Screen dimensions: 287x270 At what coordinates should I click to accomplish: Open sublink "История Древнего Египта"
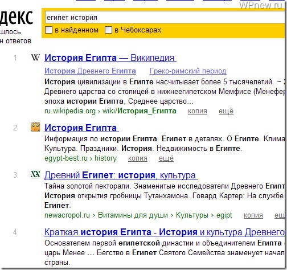pos(90,71)
